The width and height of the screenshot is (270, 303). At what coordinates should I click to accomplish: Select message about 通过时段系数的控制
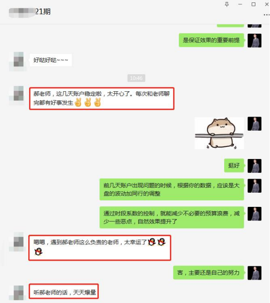click(172, 217)
